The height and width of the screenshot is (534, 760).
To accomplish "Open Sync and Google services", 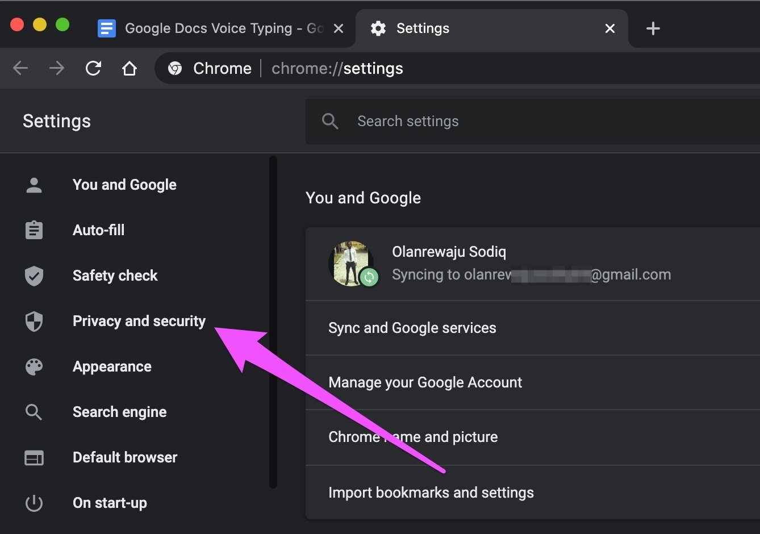I will coord(533,328).
